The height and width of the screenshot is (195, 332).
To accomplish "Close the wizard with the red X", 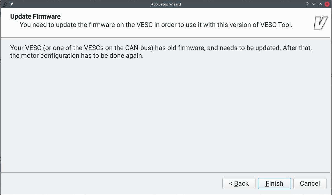I will (327, 4).
